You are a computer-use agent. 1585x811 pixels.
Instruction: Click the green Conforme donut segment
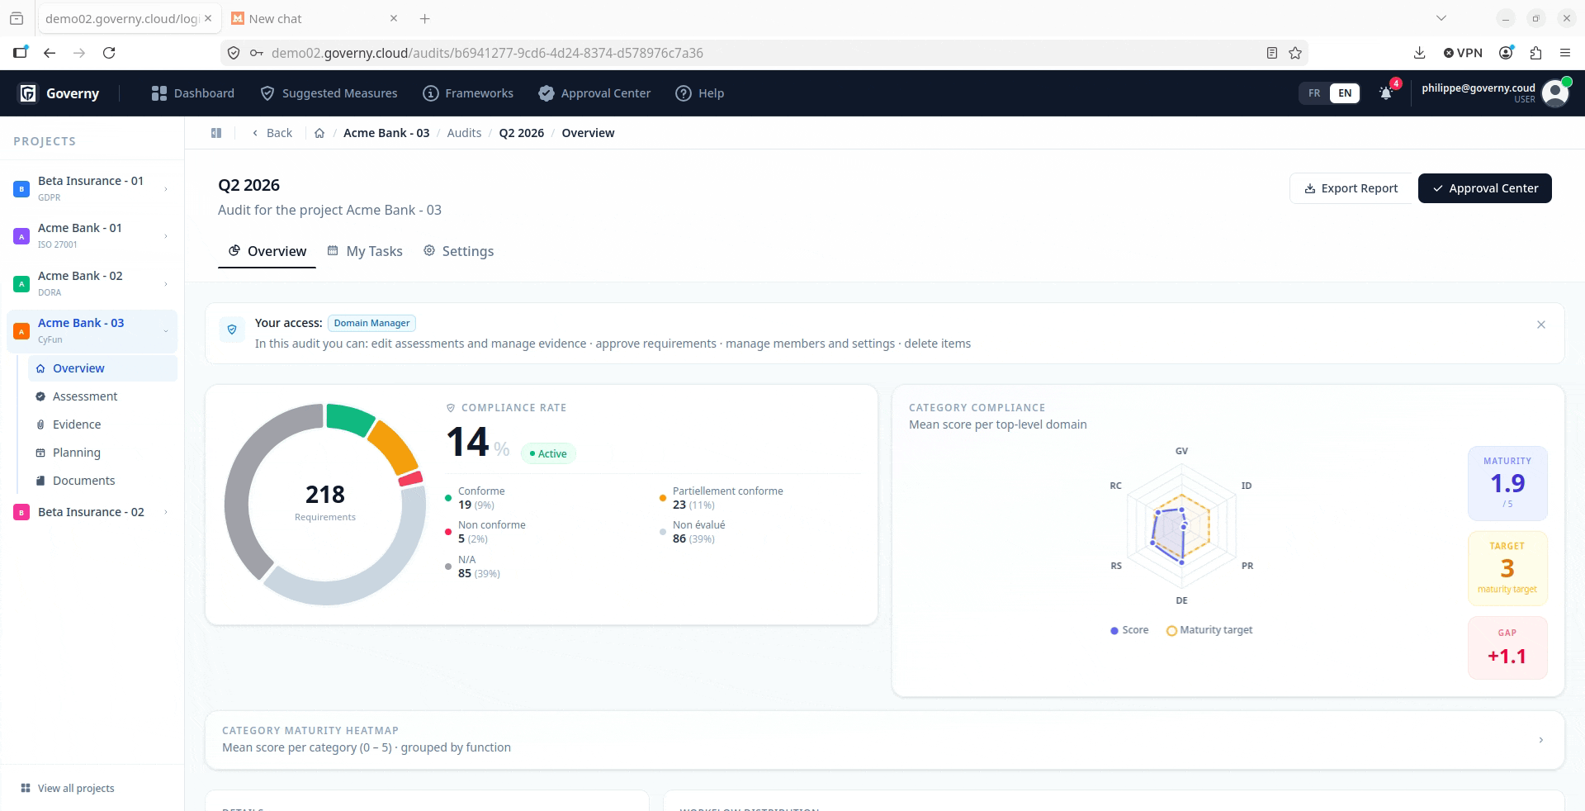[x=349, y=419]
